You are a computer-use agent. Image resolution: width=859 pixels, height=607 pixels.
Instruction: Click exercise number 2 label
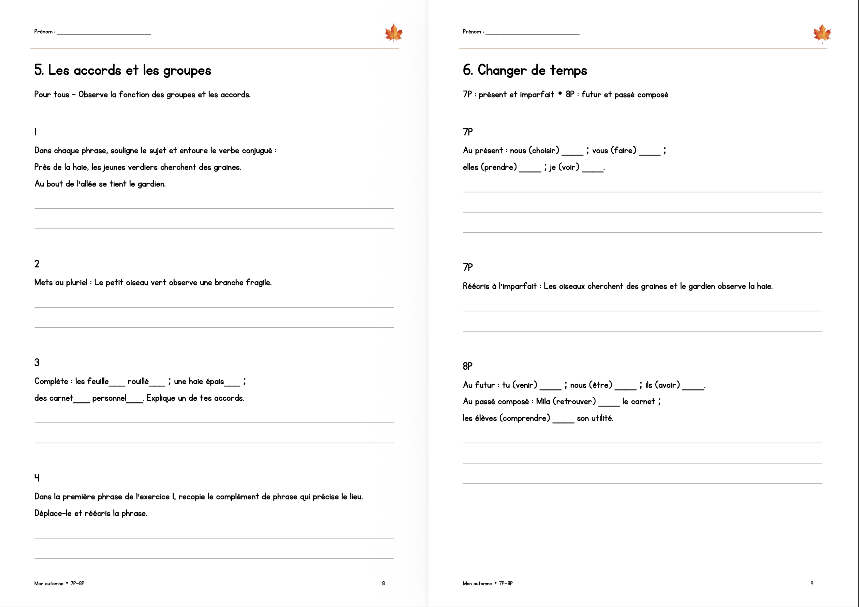(37, 264)
